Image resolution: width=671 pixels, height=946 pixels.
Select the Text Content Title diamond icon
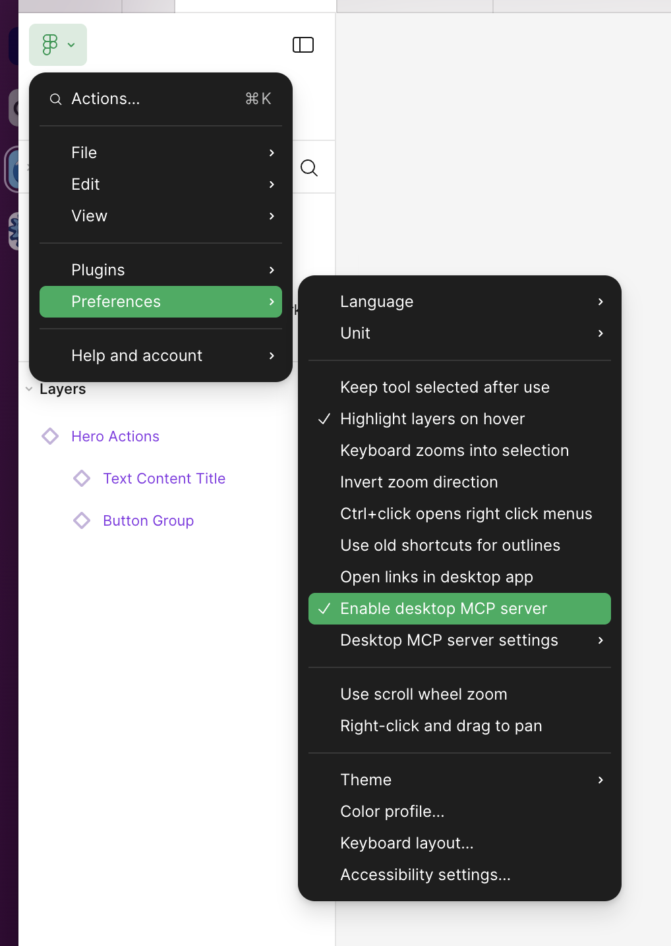[x=82, y=478]
